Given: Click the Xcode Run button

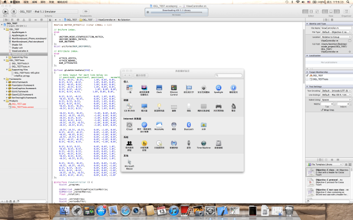Looking at the screenshot, I should [x=5, y=12].
